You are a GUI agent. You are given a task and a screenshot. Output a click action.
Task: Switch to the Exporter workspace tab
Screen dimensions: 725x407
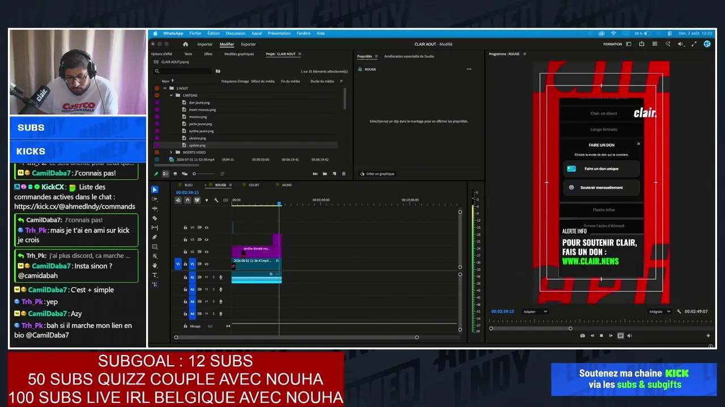[248, 44]
